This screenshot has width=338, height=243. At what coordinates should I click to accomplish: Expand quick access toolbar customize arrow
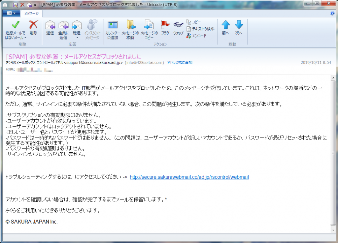click(35, 5)
